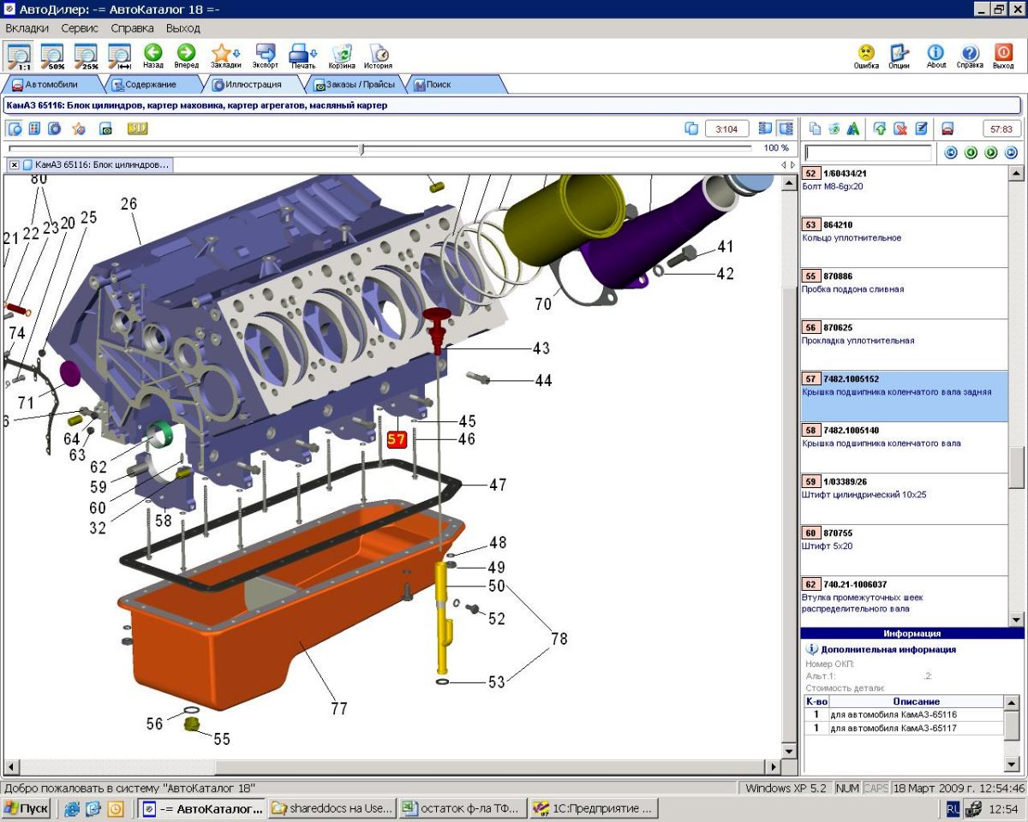Jump to first part with blue rewind button

click(x=950, y=153)
